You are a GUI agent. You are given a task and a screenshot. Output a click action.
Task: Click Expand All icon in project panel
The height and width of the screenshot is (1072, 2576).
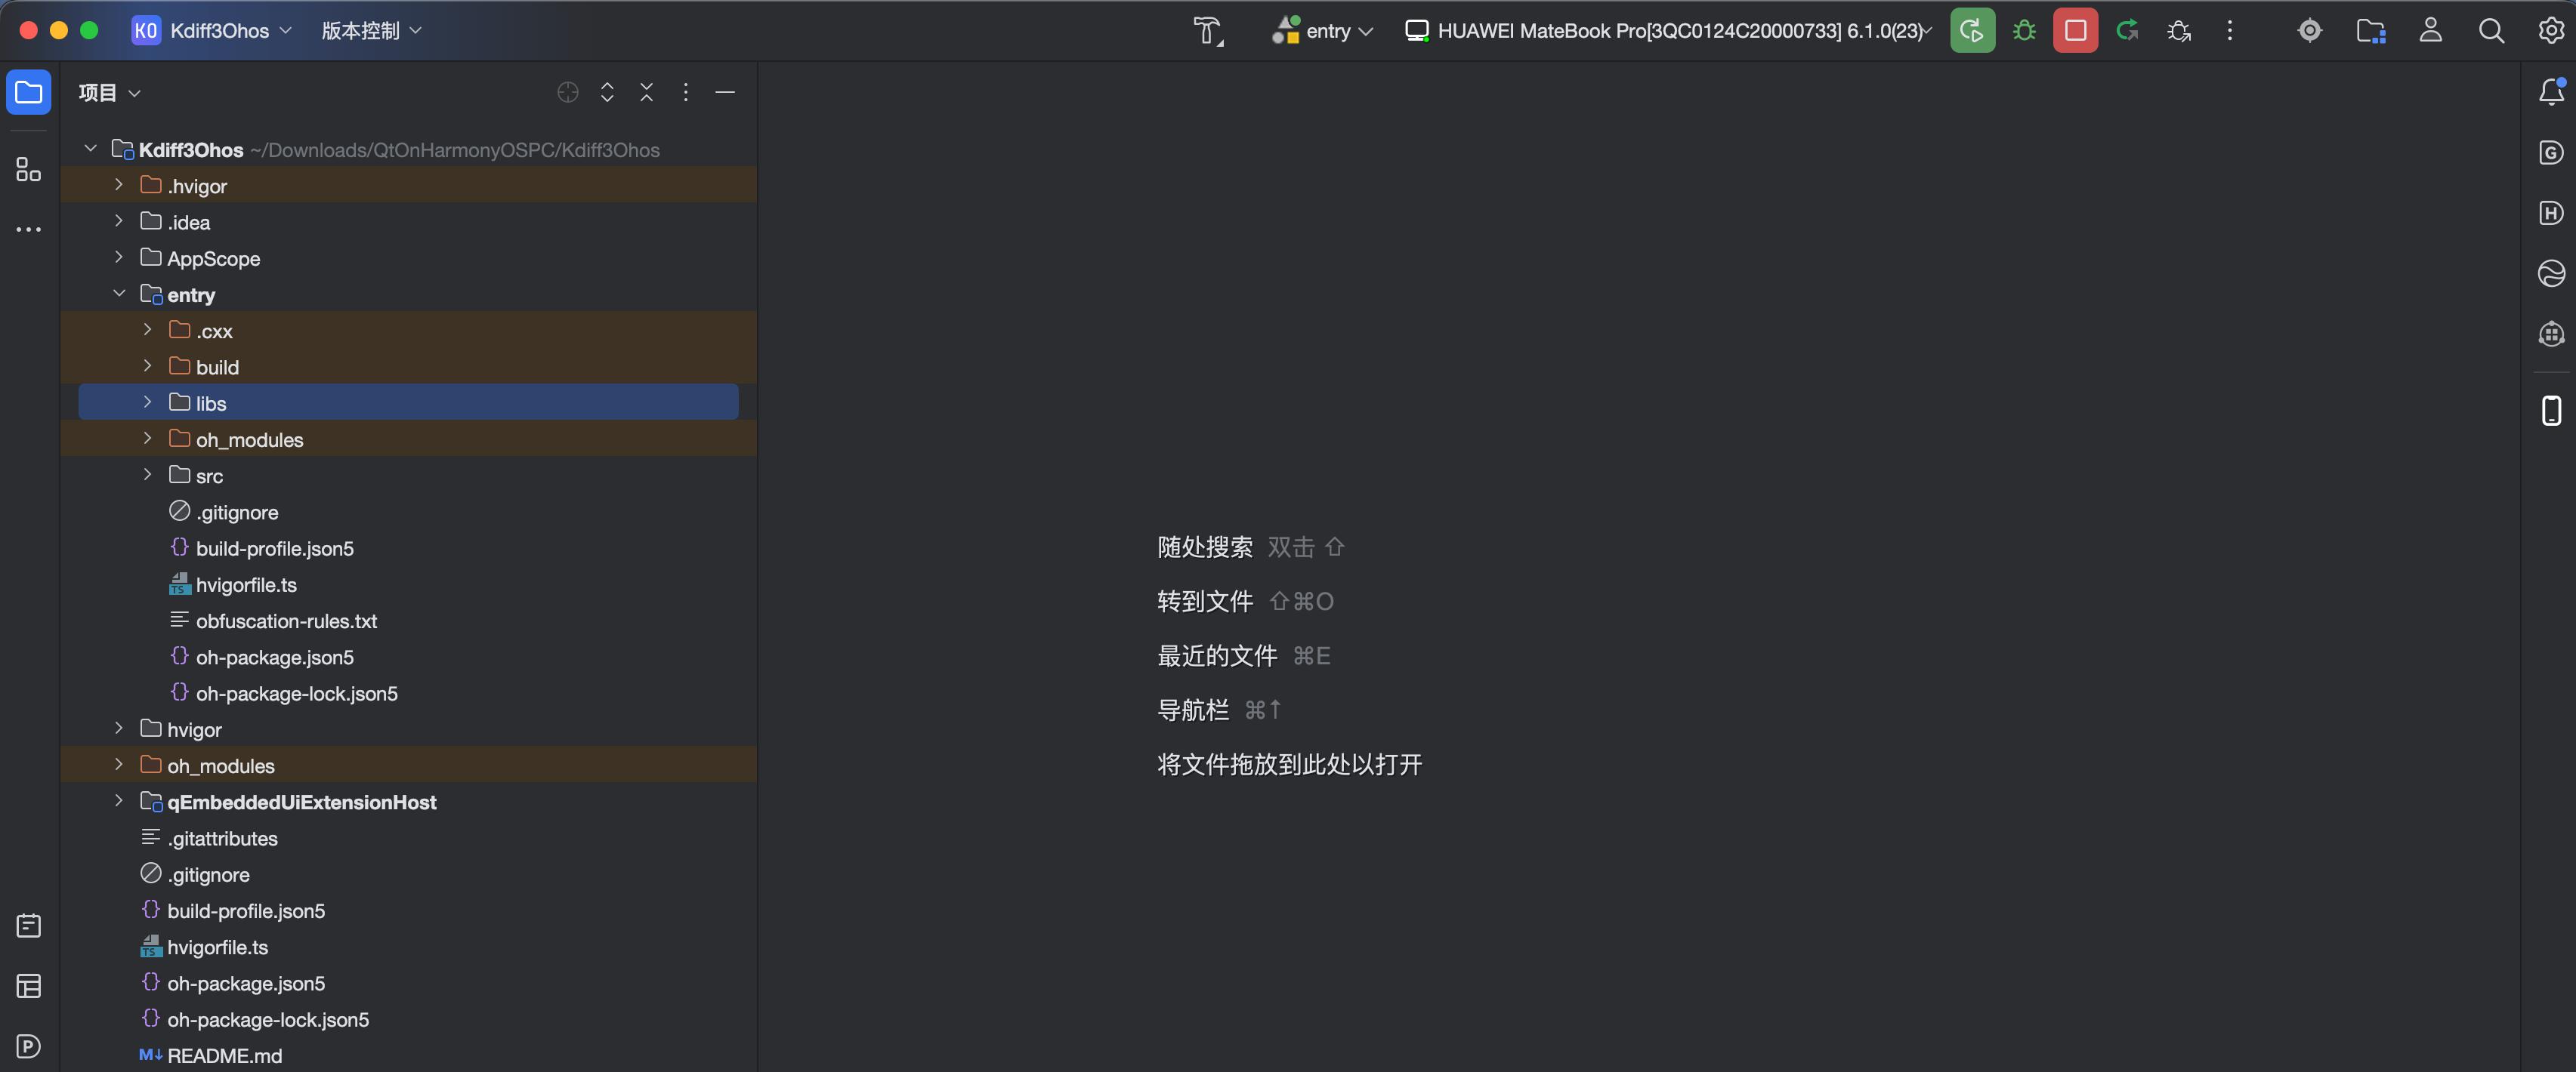click(607, 92)
